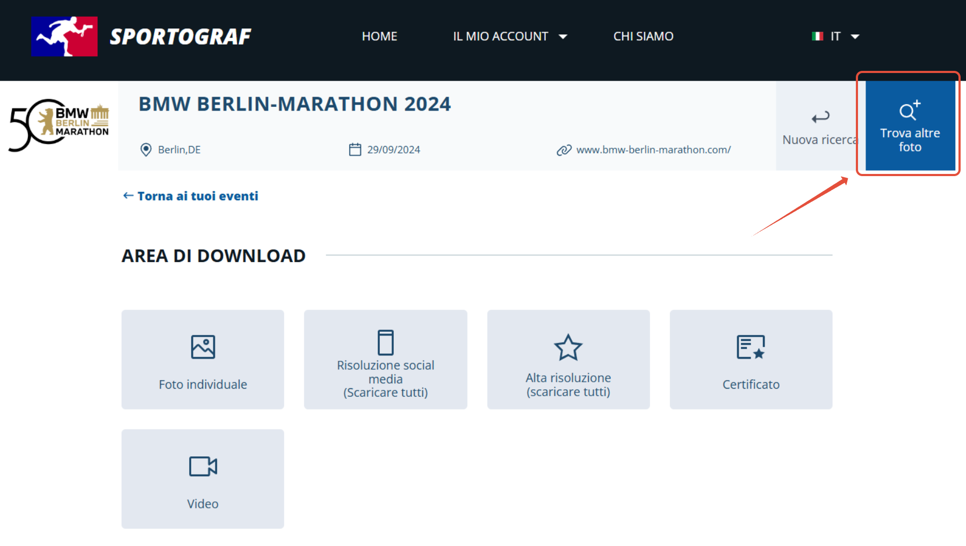Click the return arrow icon above Nuova ricerca
The image size is (966, 546).
tap(820, 117)
